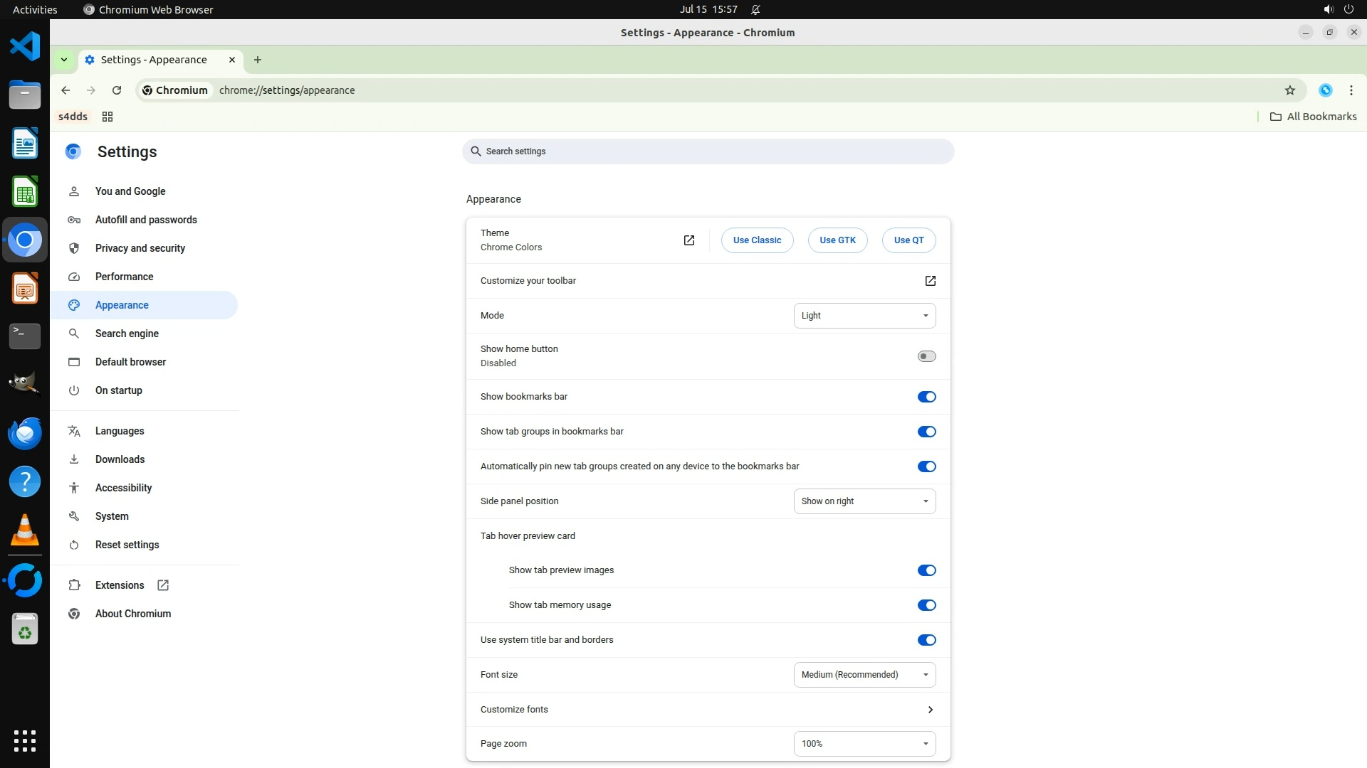Reload the settings page
Screen dimensions: 1367x768
[117, 90]
